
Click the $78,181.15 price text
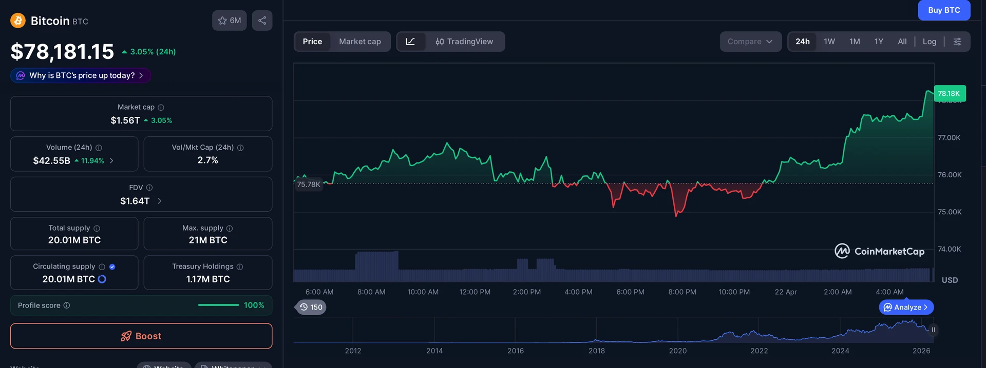tap(62, 52)
